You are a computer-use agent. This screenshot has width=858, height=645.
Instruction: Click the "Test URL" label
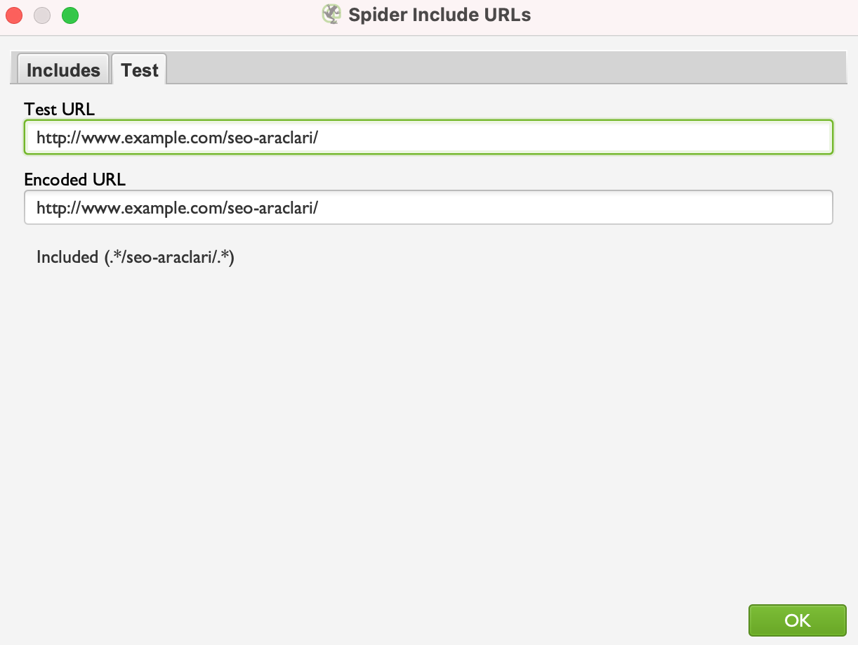point(59,109)
